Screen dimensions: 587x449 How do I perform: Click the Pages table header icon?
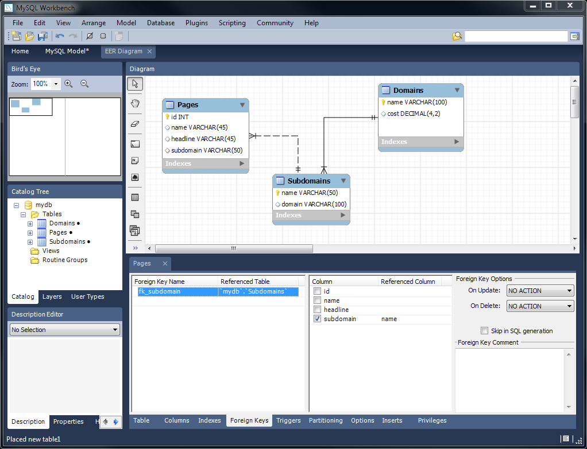[x=170, y=105]
